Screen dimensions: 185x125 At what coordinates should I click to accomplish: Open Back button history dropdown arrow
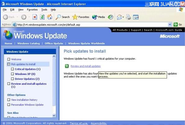pos(17,17)
